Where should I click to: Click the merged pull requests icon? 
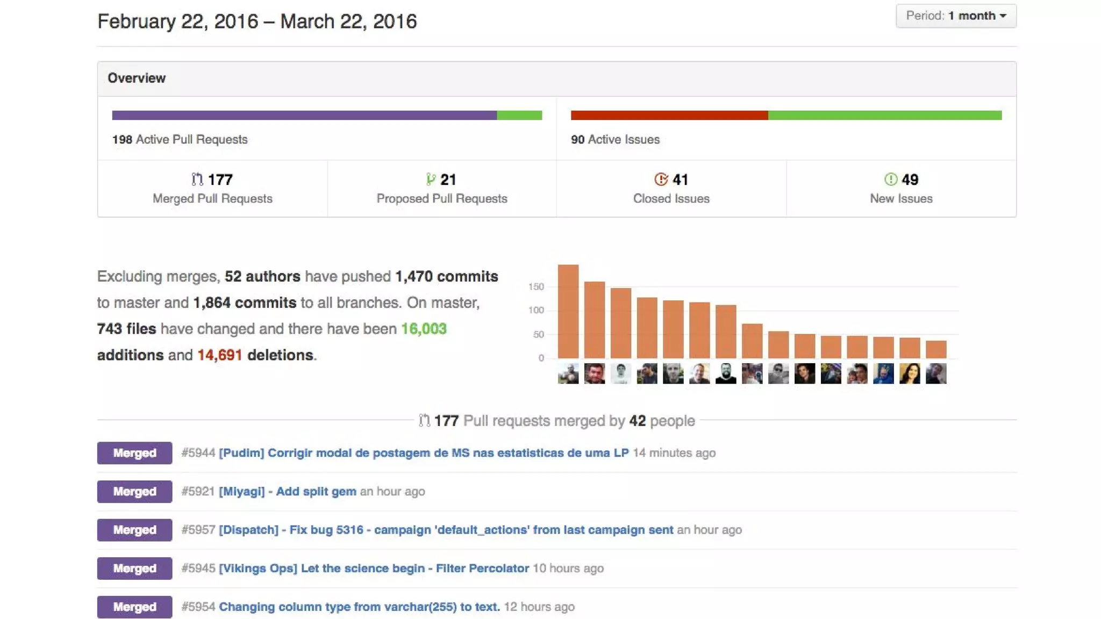pyautogui.click(x=197, y=179)
